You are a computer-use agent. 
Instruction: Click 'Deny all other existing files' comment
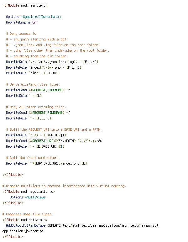pos(36,107)
